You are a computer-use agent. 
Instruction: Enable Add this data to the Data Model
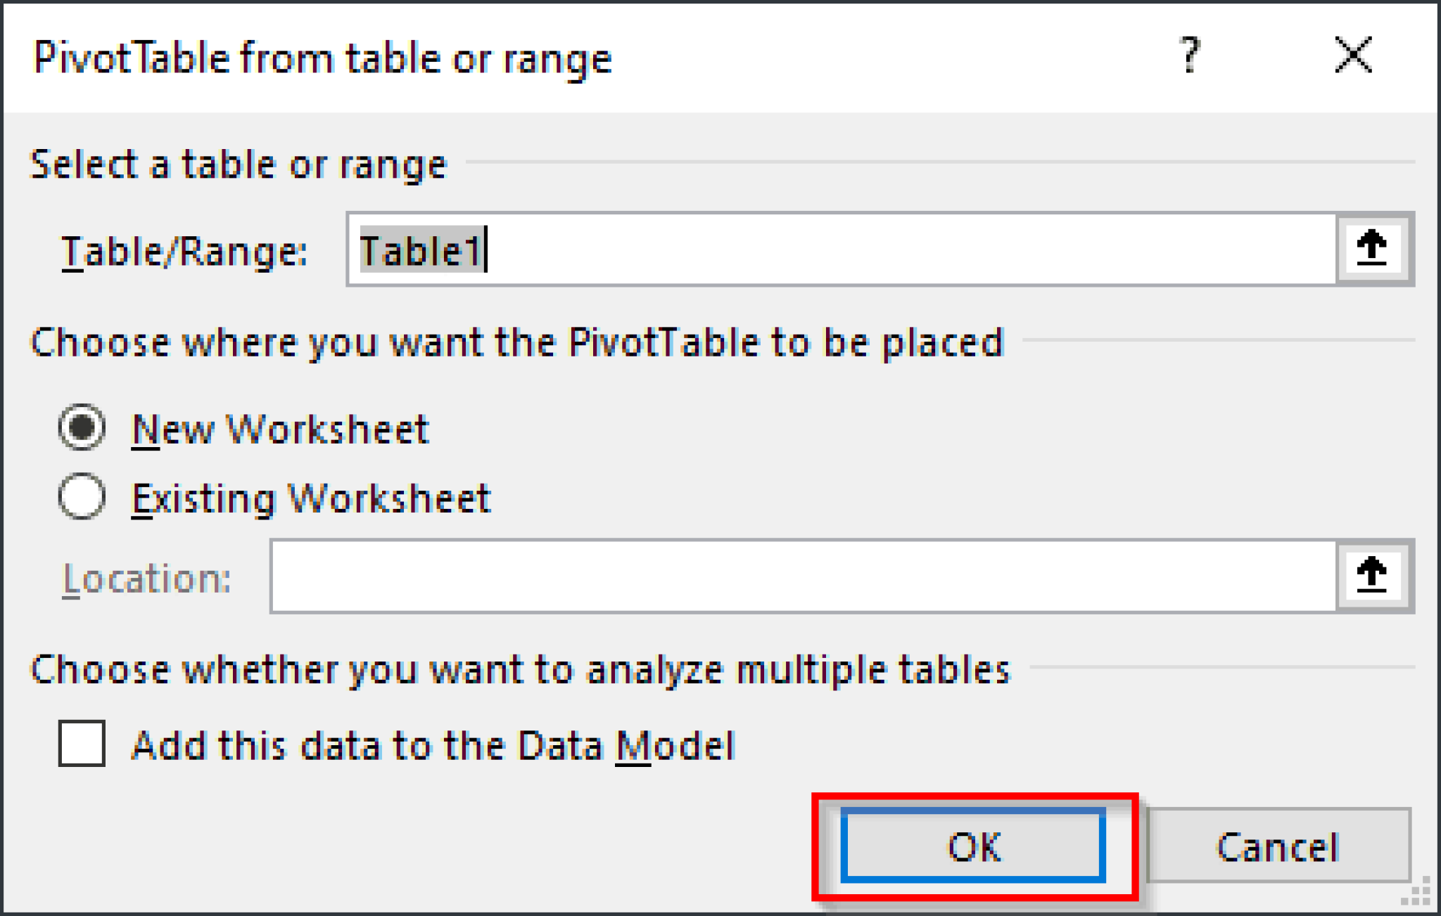click(82, 745)
